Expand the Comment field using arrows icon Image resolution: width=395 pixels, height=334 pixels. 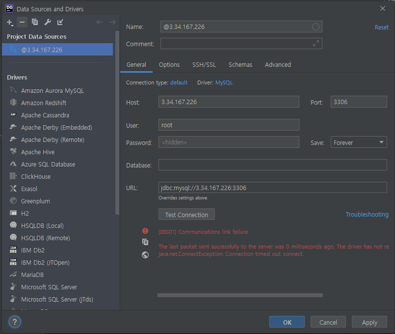(316, 44)
